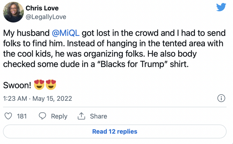Click the share arrow icon
This screenshot has width=233, height=144.
pyautogui.click(x=81, y=116)
